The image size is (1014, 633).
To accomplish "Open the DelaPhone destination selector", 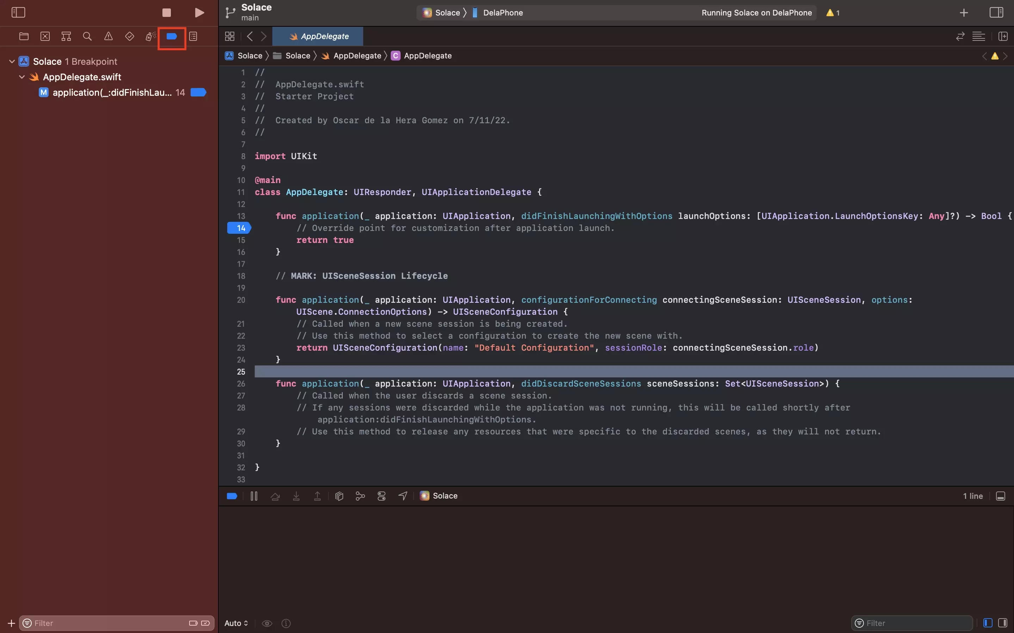I will pyautogui.click(x=502, y=13).
